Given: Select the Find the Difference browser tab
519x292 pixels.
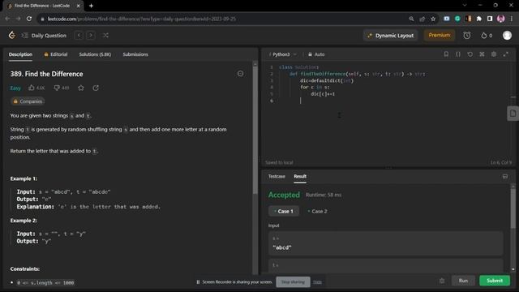Looking at the screenshot, I should point(43,6).
